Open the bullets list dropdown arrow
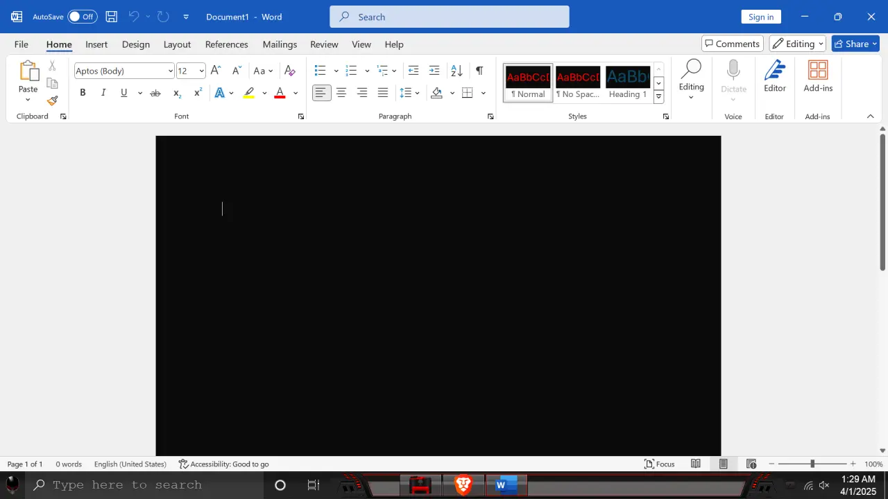 click(336, 71)
